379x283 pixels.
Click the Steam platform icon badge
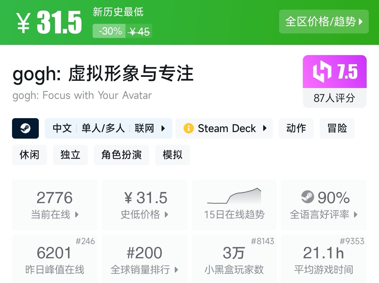pyautogui.click(x=25, y=128)
